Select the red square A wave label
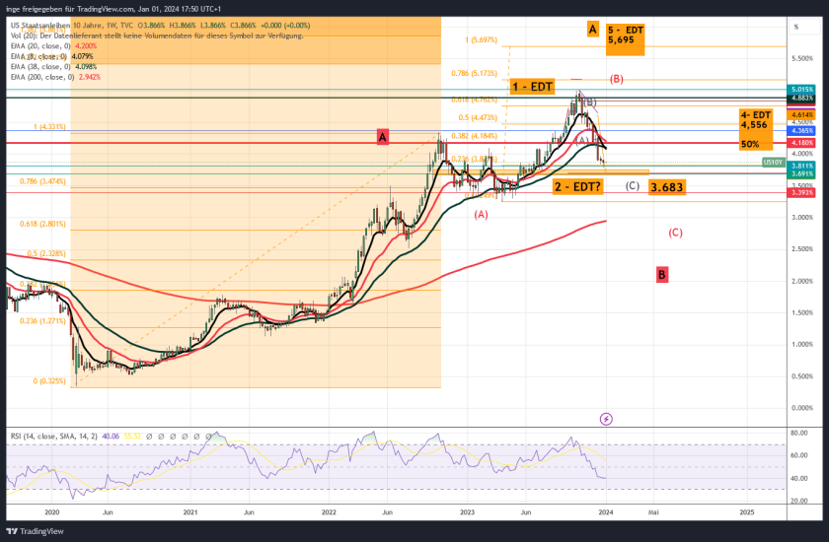This screenshot has width=829, height=542. [x=381, y=135]
